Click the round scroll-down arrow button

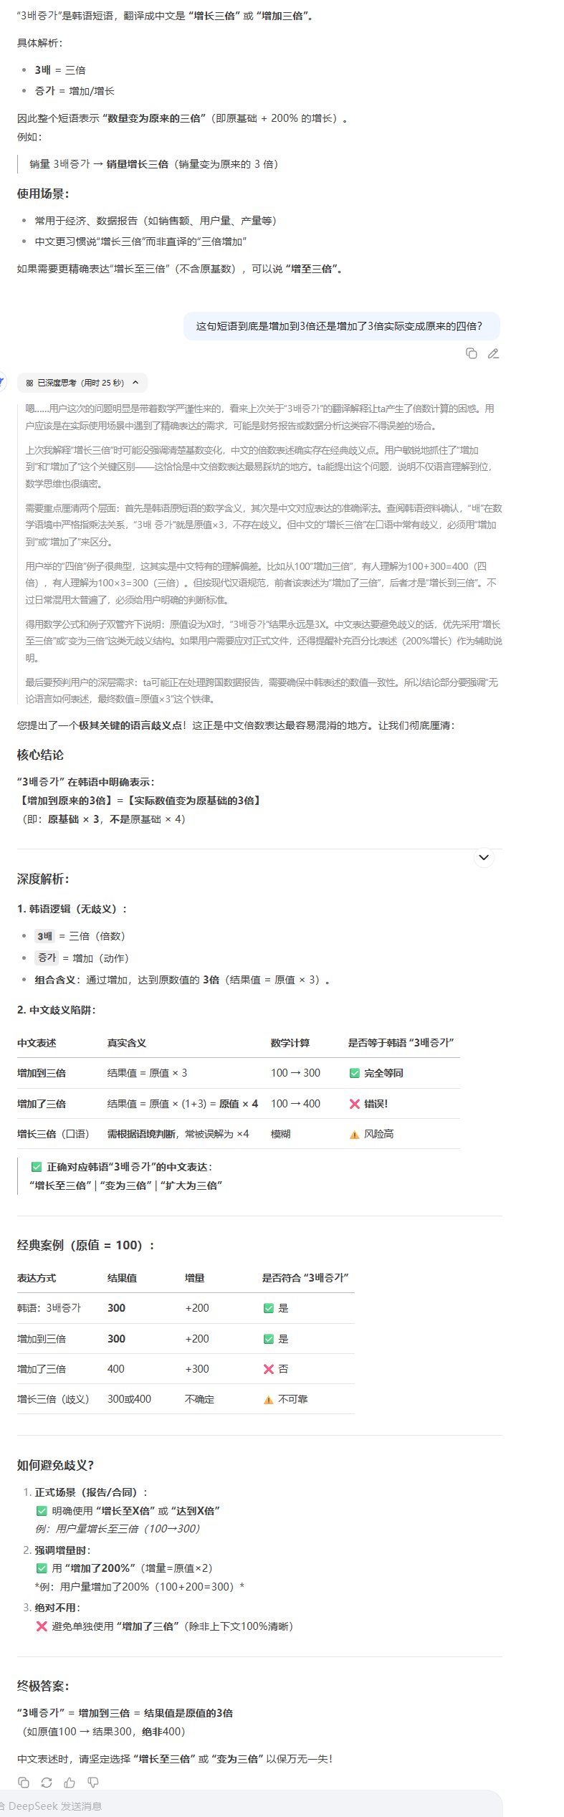[484, 857]
